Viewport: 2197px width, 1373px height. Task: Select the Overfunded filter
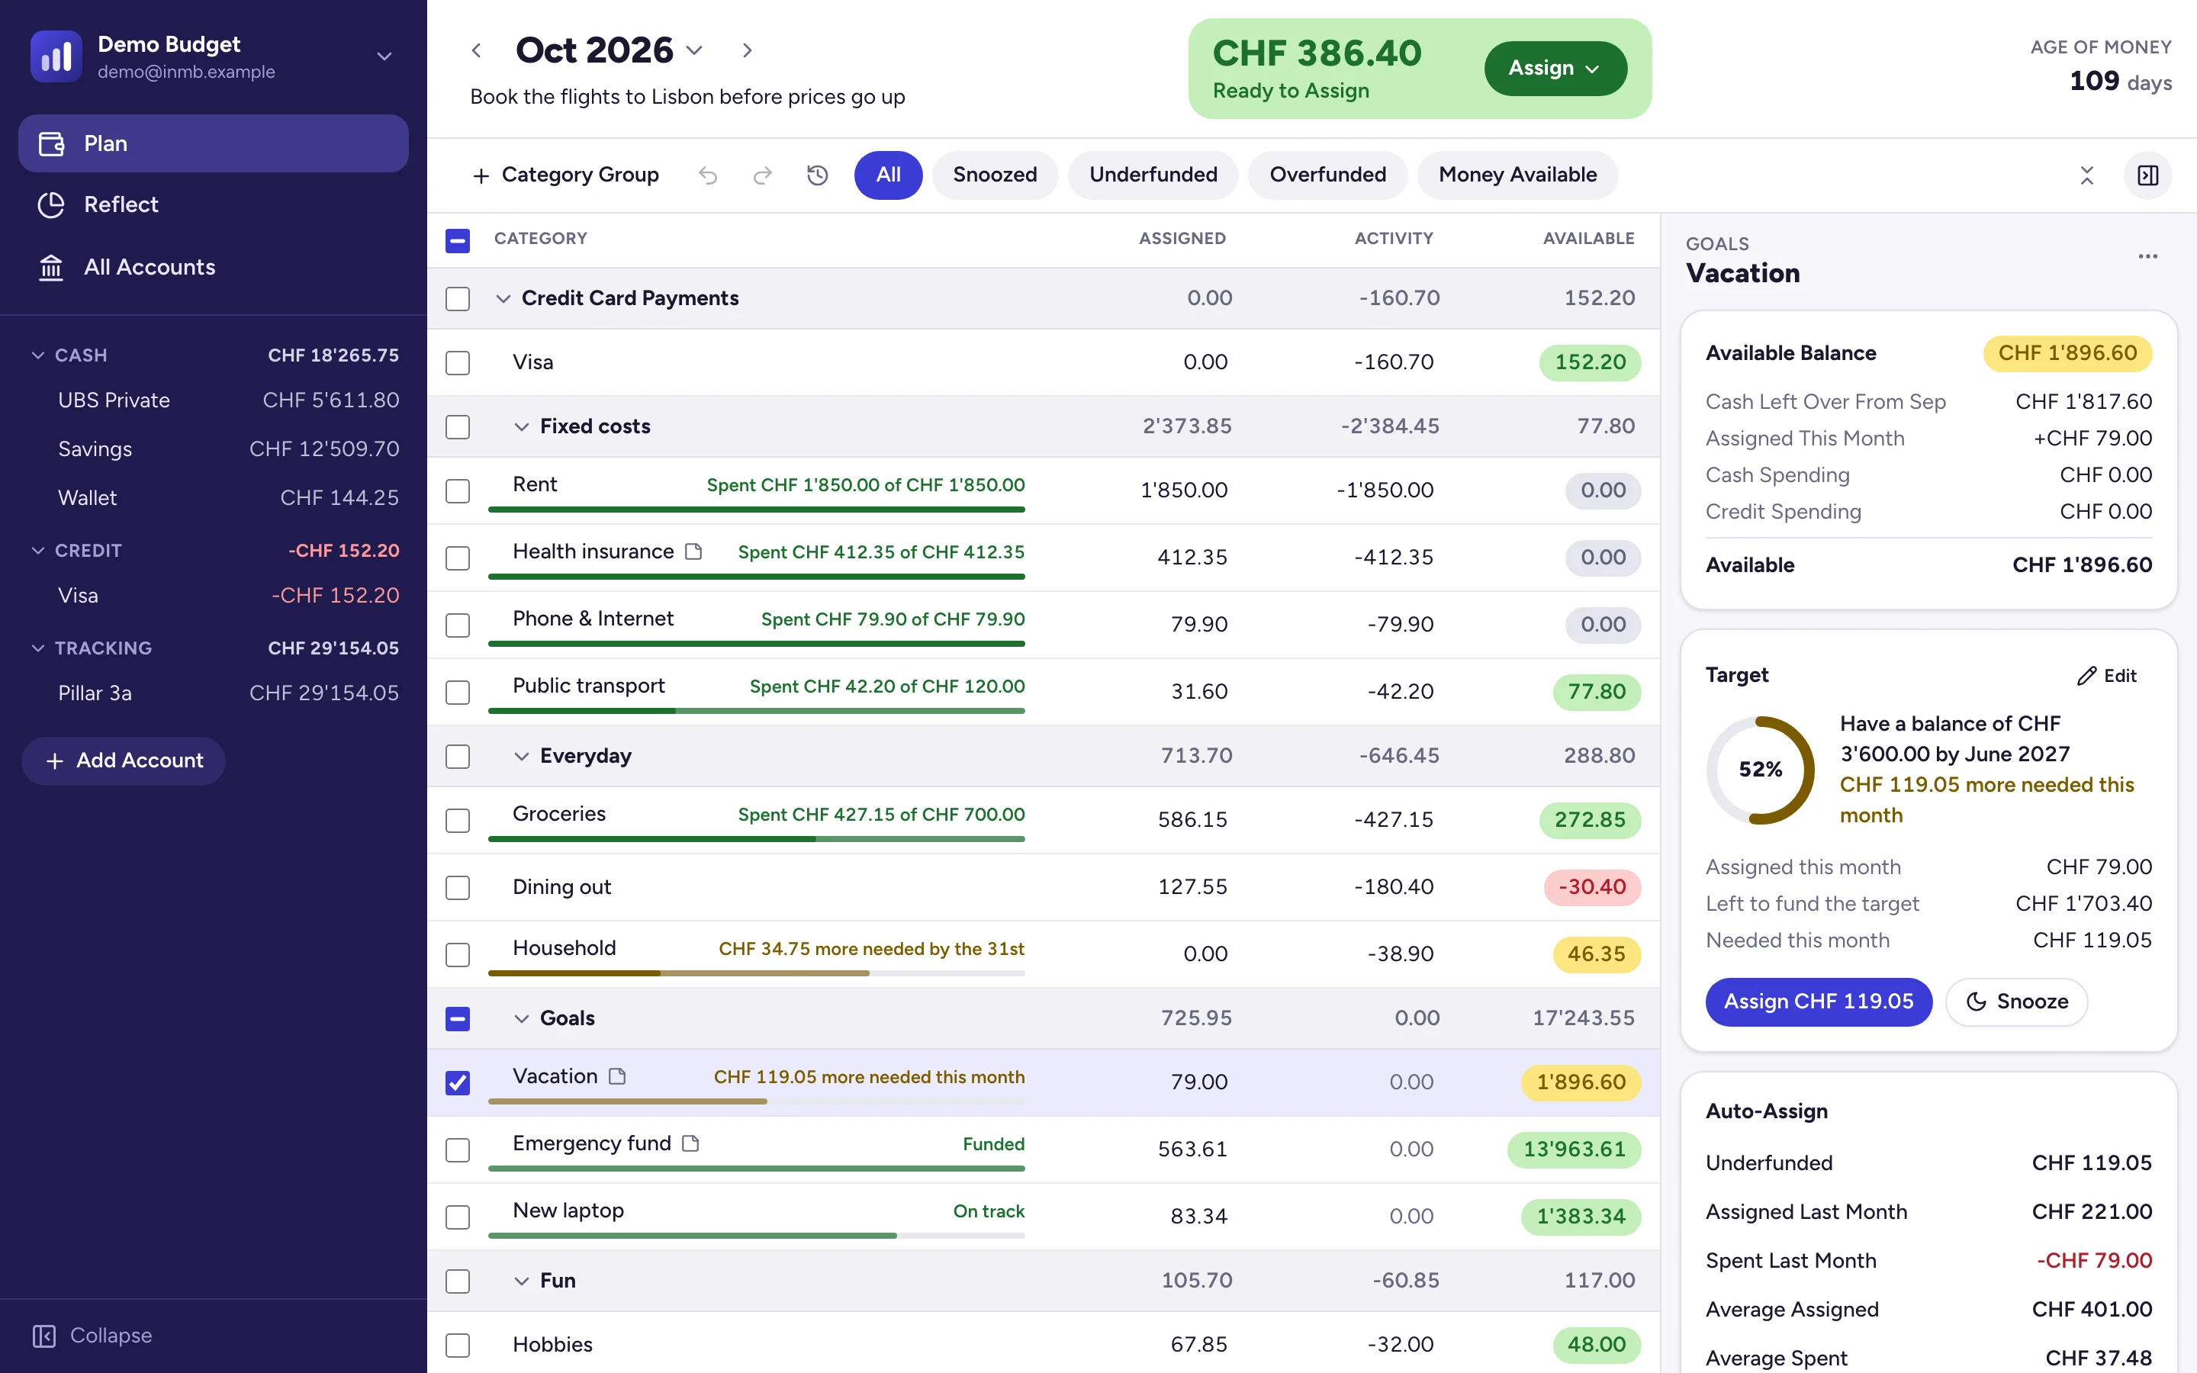point(1327,175)
